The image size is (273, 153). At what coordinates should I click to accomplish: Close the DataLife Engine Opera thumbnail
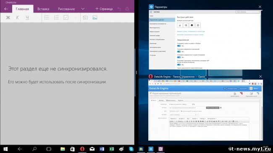(260, 76)
